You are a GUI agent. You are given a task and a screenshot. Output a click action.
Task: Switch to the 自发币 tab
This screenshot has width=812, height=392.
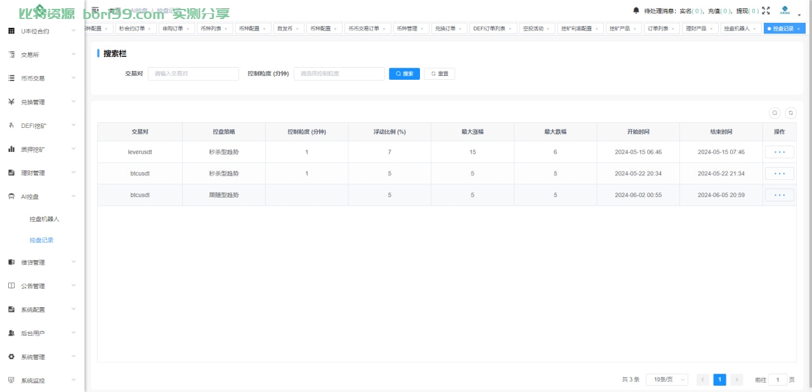click(287, 28)
